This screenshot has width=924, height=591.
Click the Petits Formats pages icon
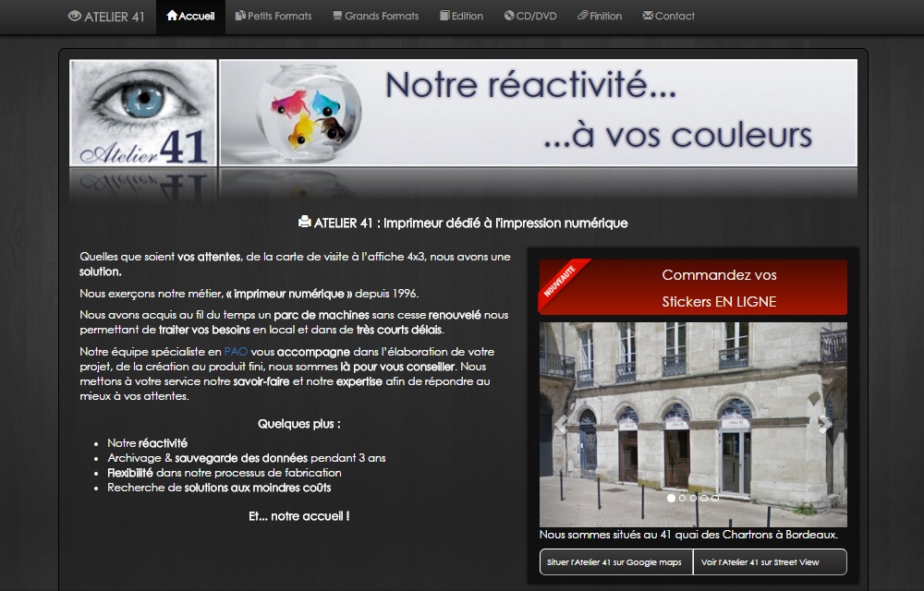pyautogui.click(x=240, y=16)
